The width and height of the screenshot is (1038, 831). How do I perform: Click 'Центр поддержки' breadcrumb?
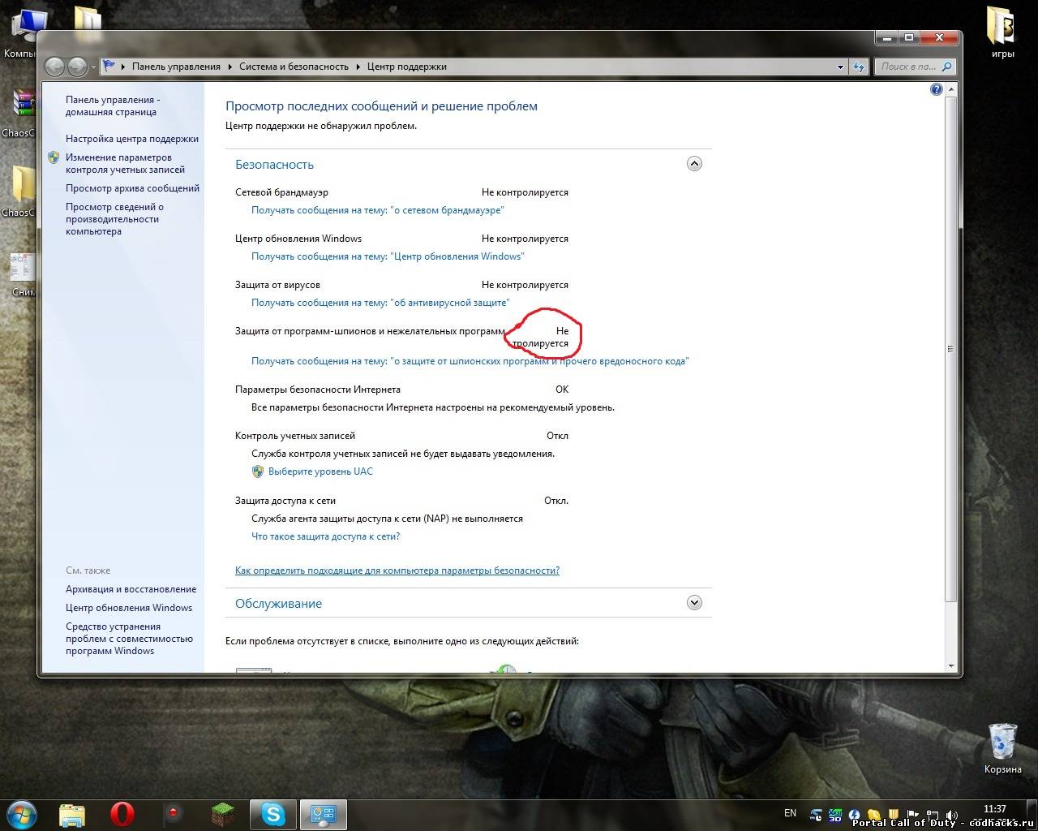pyautogui.click(x=407, y=67)
